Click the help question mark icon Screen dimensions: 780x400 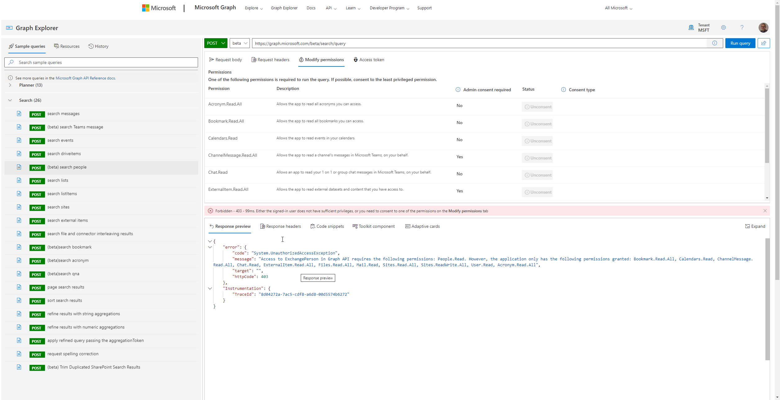point(742,28)
